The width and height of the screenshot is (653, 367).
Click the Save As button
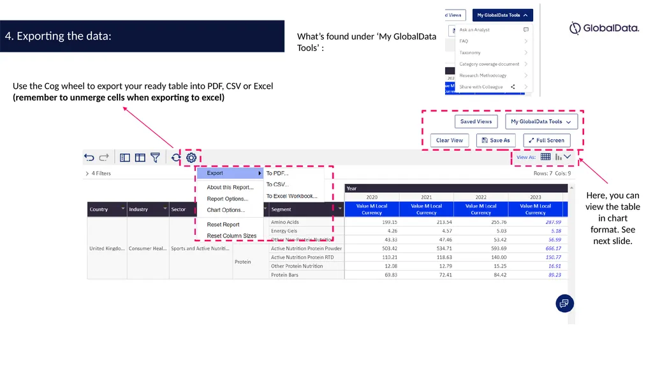[495, 140]
